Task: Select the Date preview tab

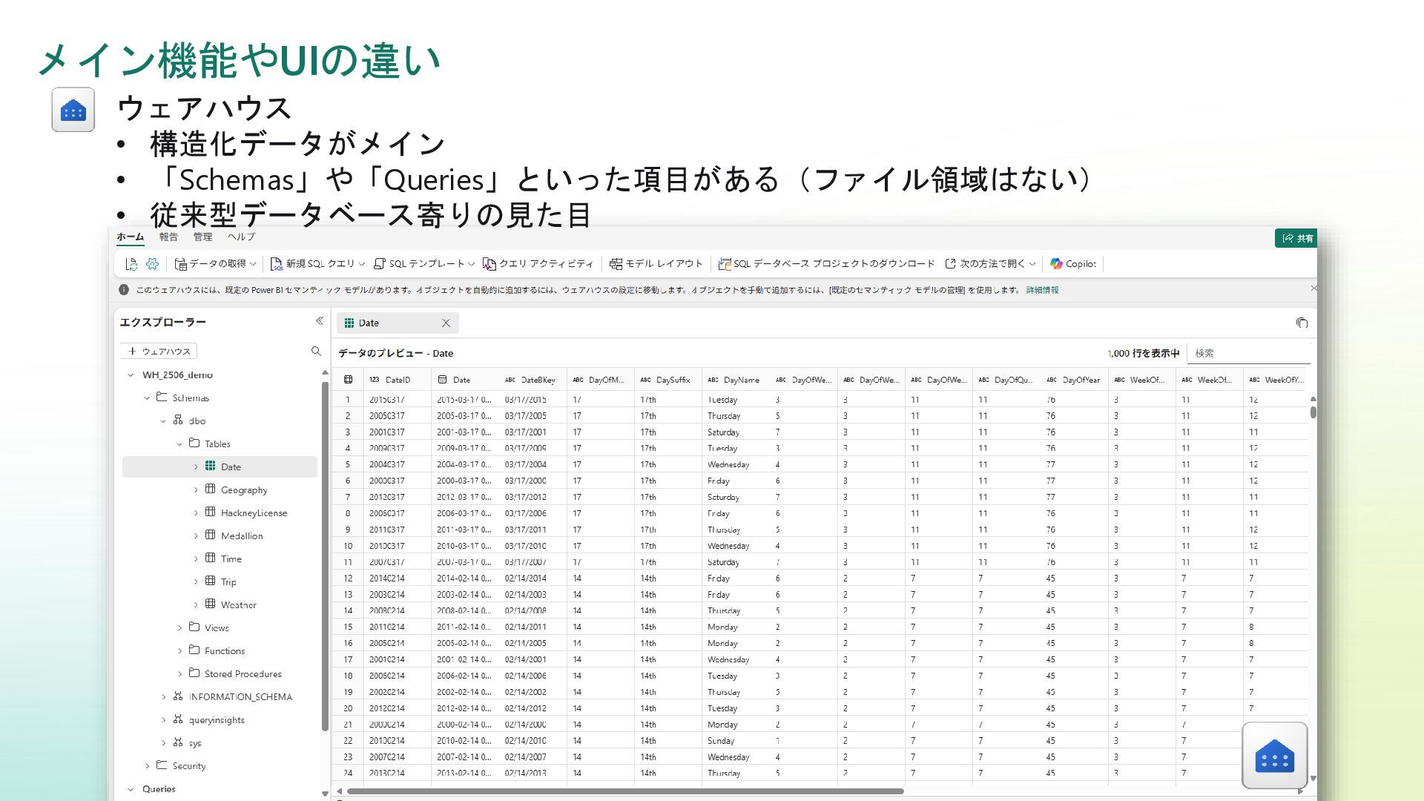Action: tap(398, 323)
